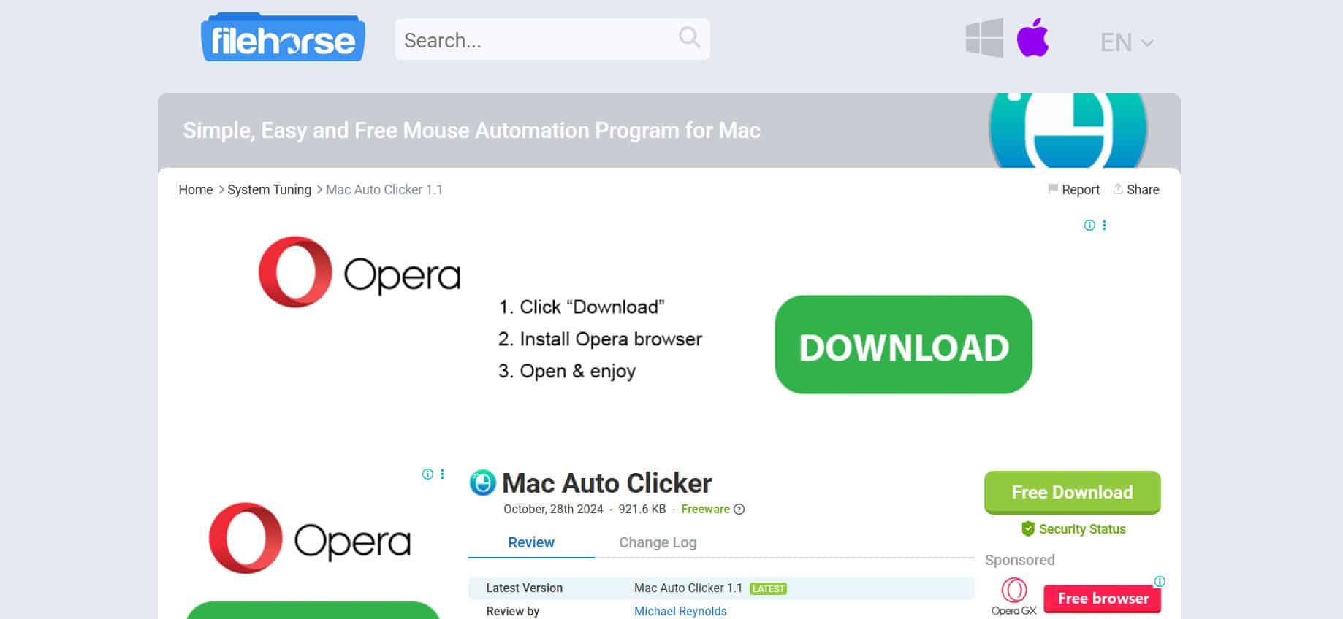Open left sidebar ad options dots
Screen dimensions: 1343x619
click(x=442, y=474)
